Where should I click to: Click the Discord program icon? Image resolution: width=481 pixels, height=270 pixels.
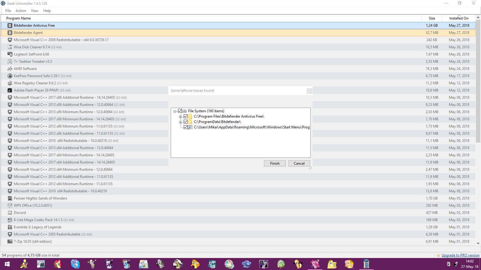tap(10, 213)
